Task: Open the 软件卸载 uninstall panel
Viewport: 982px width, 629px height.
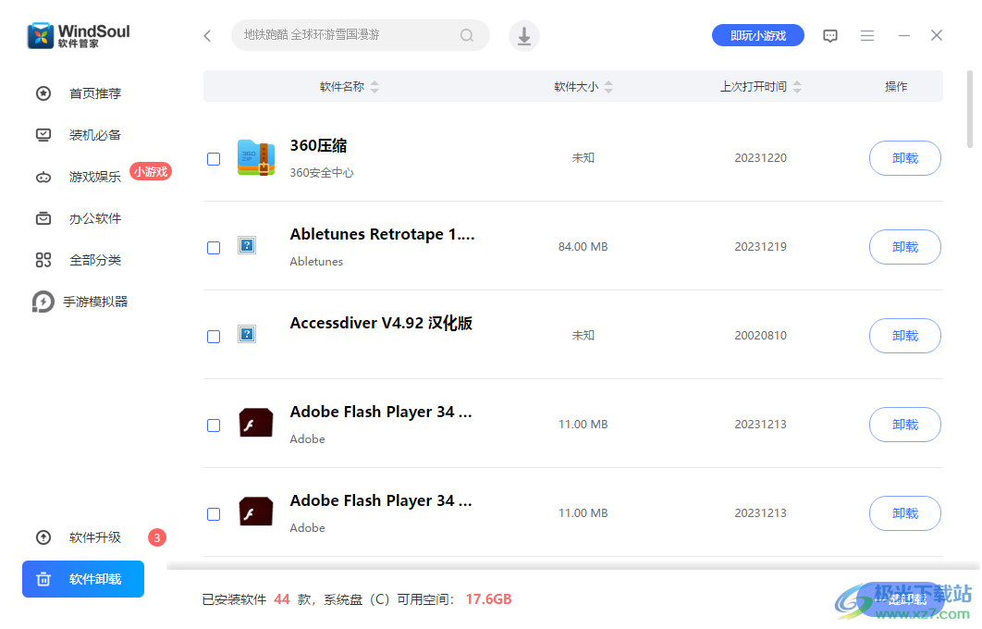Action: 82,579
